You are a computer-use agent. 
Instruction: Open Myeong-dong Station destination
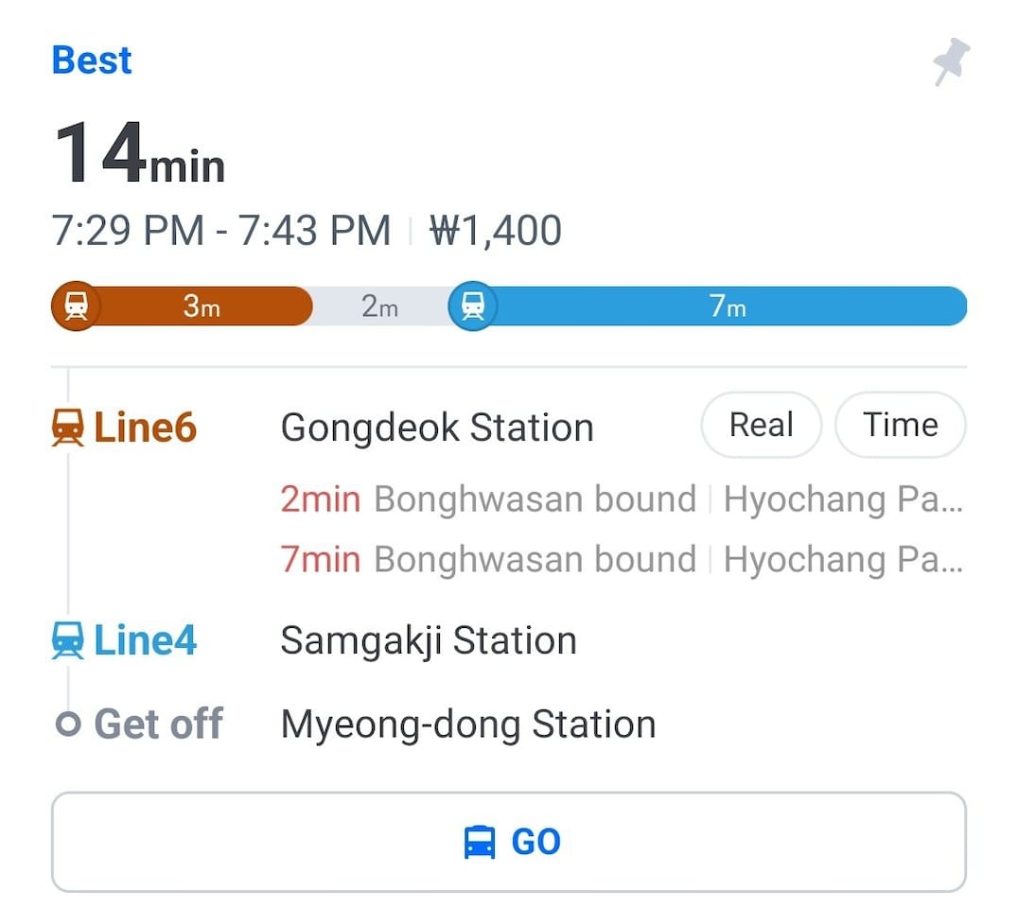coord(468,725)
